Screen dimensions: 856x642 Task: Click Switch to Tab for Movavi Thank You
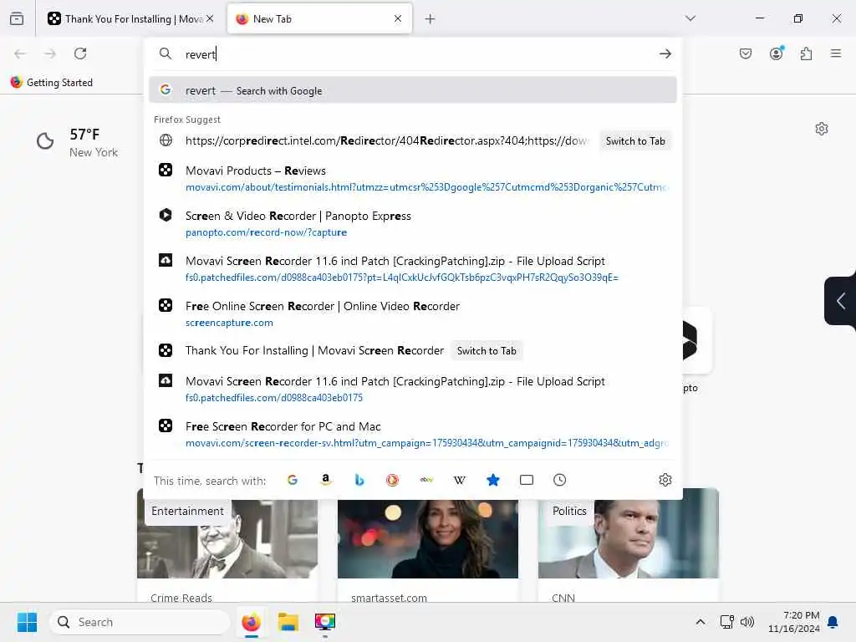coord(487,350)
